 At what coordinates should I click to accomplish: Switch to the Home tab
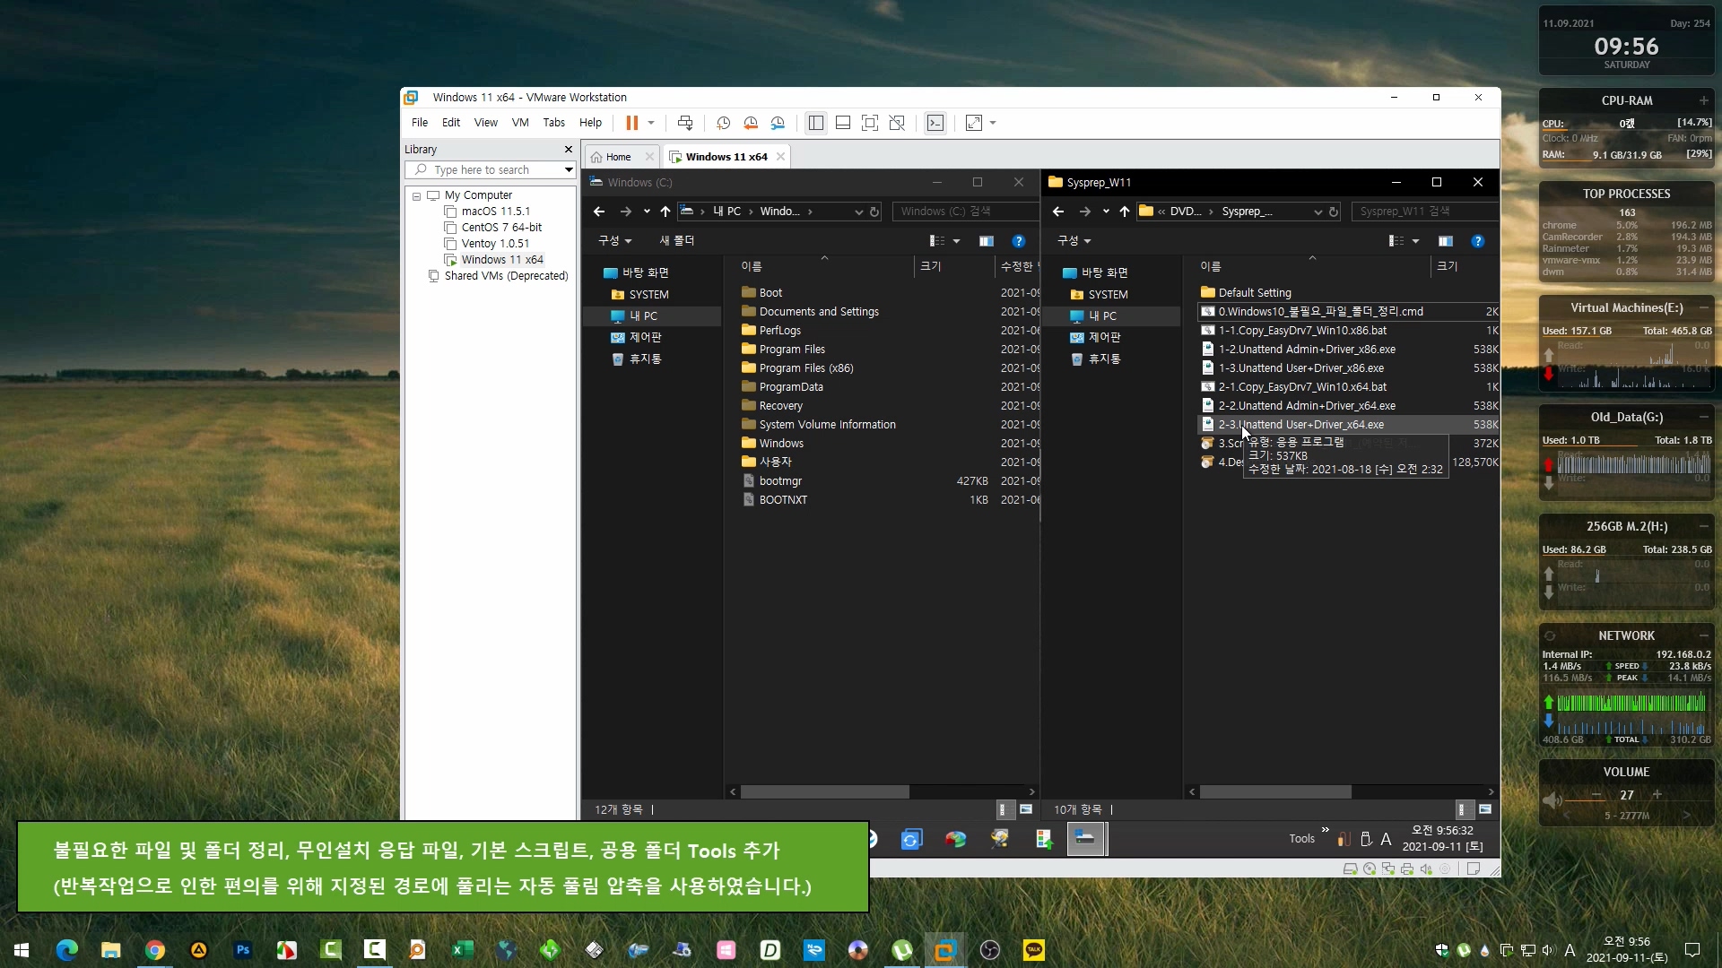pos(618,157)
